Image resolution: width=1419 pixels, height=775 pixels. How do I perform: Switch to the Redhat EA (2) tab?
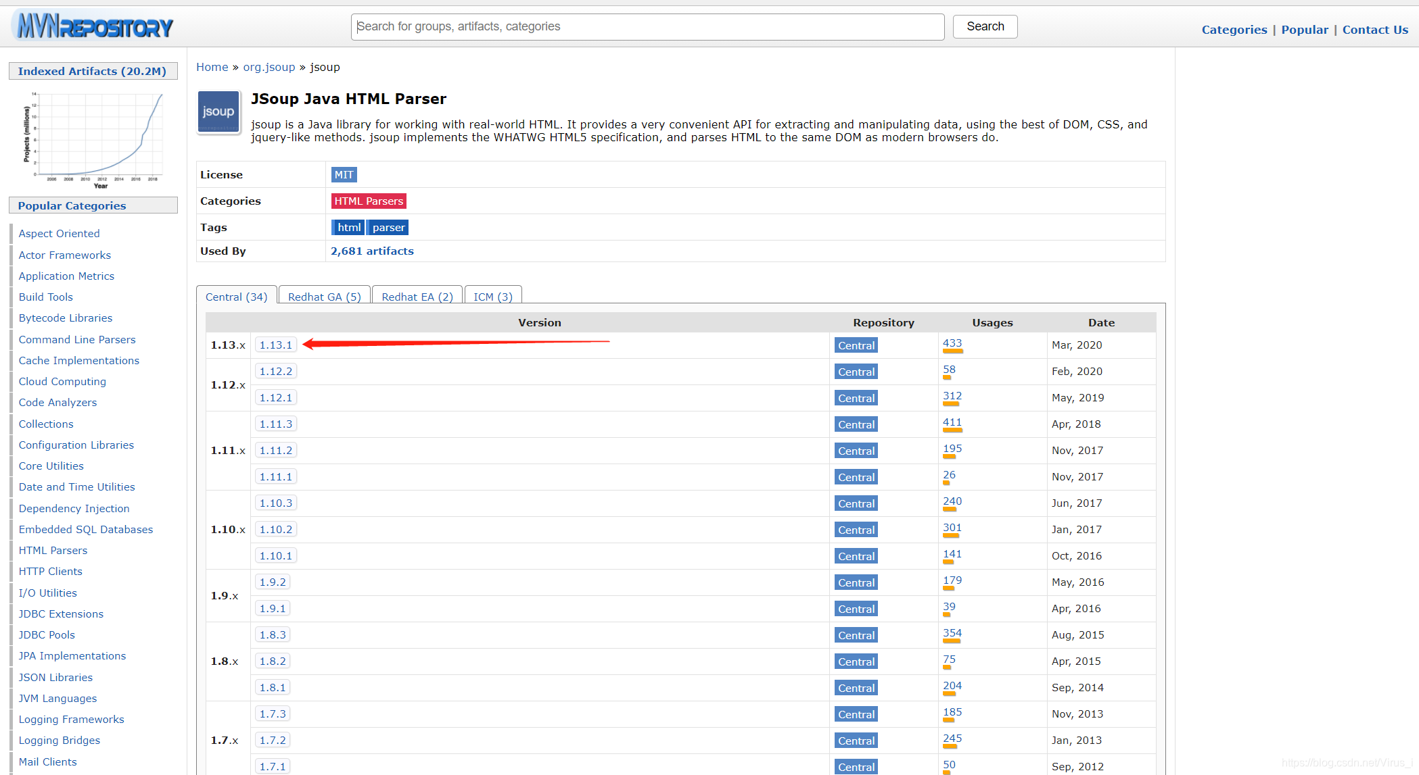(417, 297)
